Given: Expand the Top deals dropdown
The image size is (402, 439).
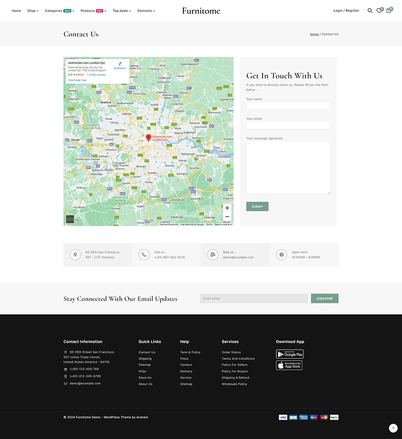Looking at the screenshot, I should coord(122,11).
